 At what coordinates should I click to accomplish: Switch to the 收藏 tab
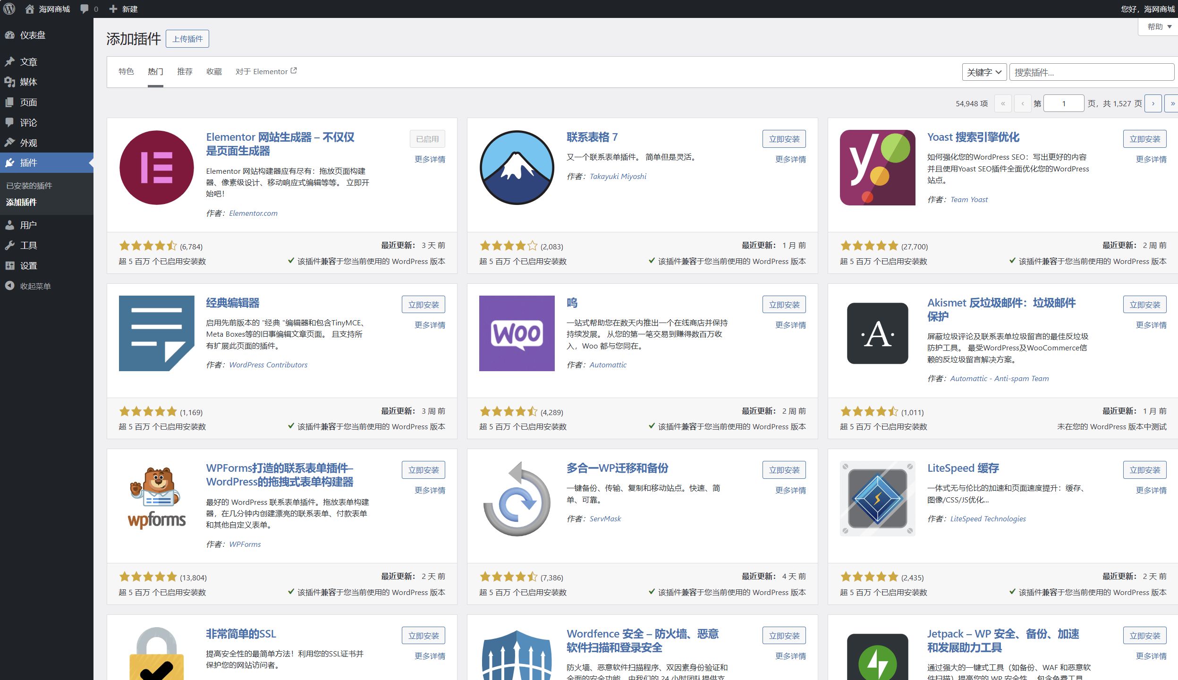[214, 71]
